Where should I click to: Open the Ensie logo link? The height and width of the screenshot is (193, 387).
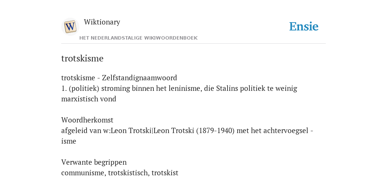[x=303, y=27]
